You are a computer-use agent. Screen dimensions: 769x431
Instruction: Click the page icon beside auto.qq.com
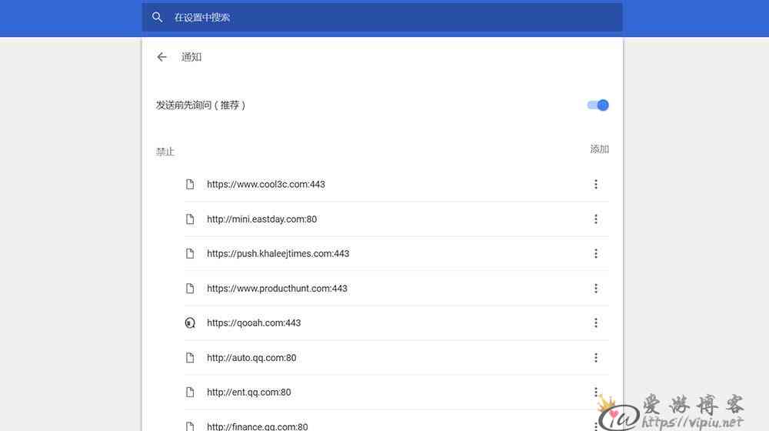point(190,358)
